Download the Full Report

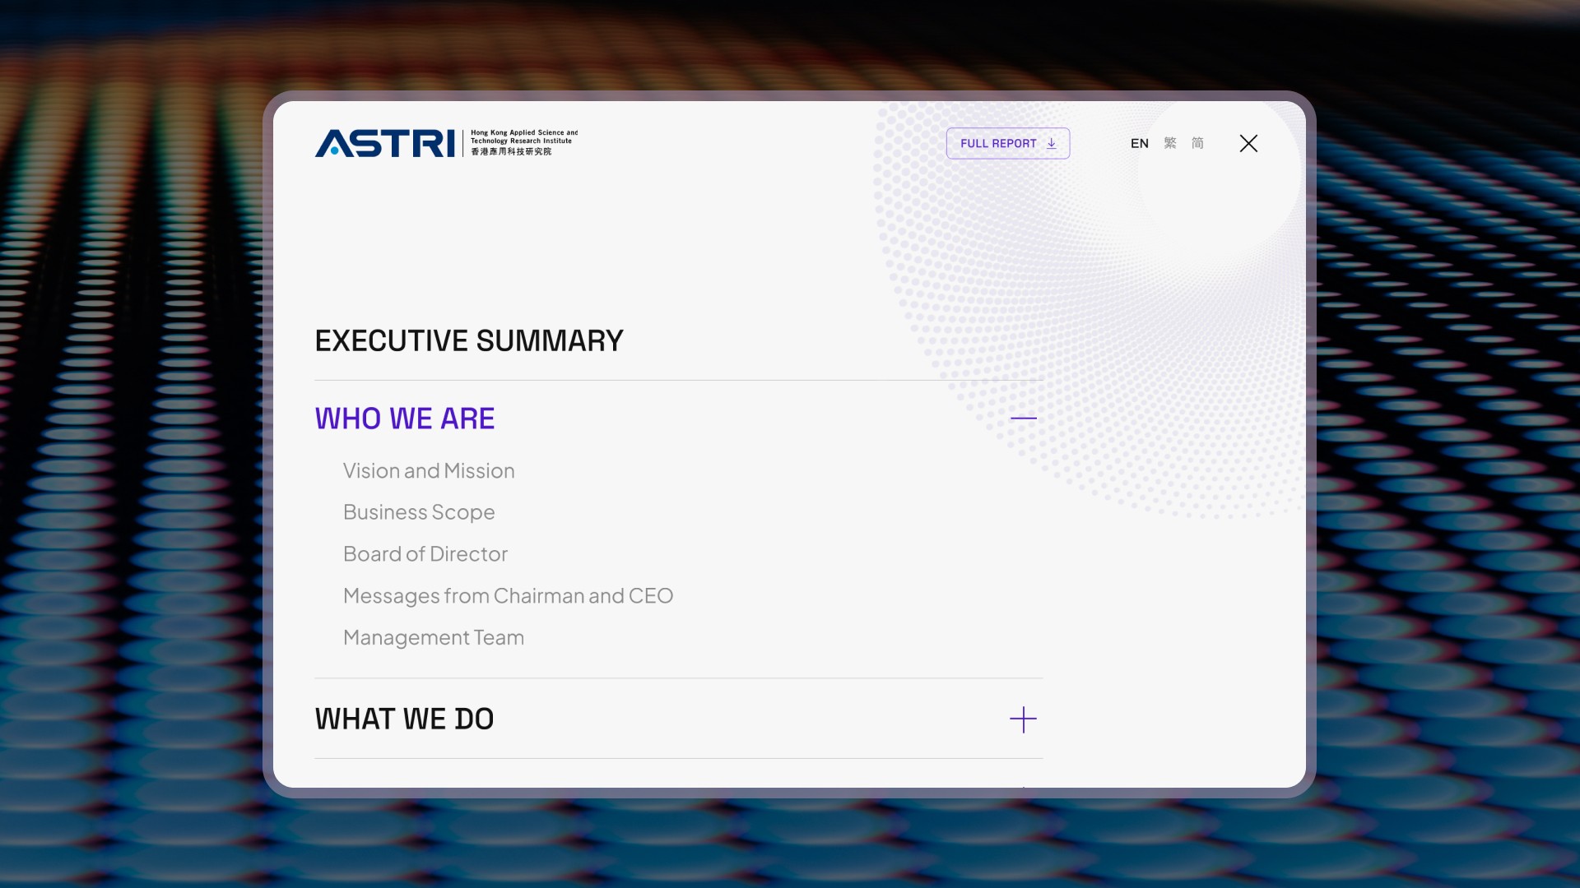click(997, 143)
